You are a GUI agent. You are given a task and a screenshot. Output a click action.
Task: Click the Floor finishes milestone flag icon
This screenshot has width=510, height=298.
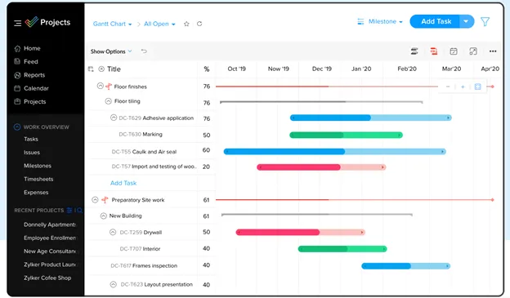pyautogui.click(x=109, y=87)
